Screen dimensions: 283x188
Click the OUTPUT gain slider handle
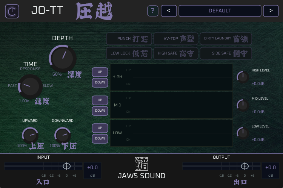(x=245, y=166)
